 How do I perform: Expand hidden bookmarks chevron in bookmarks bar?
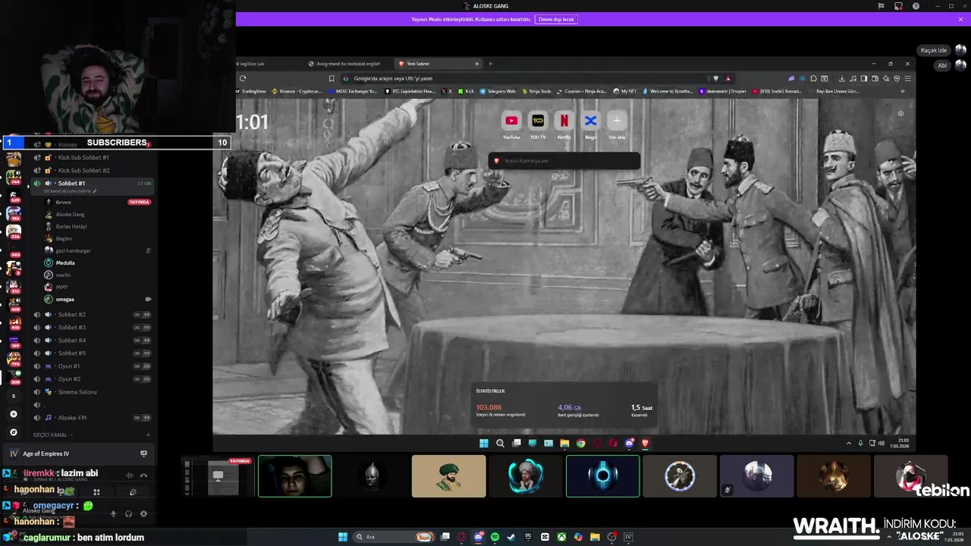pos(903,91)
